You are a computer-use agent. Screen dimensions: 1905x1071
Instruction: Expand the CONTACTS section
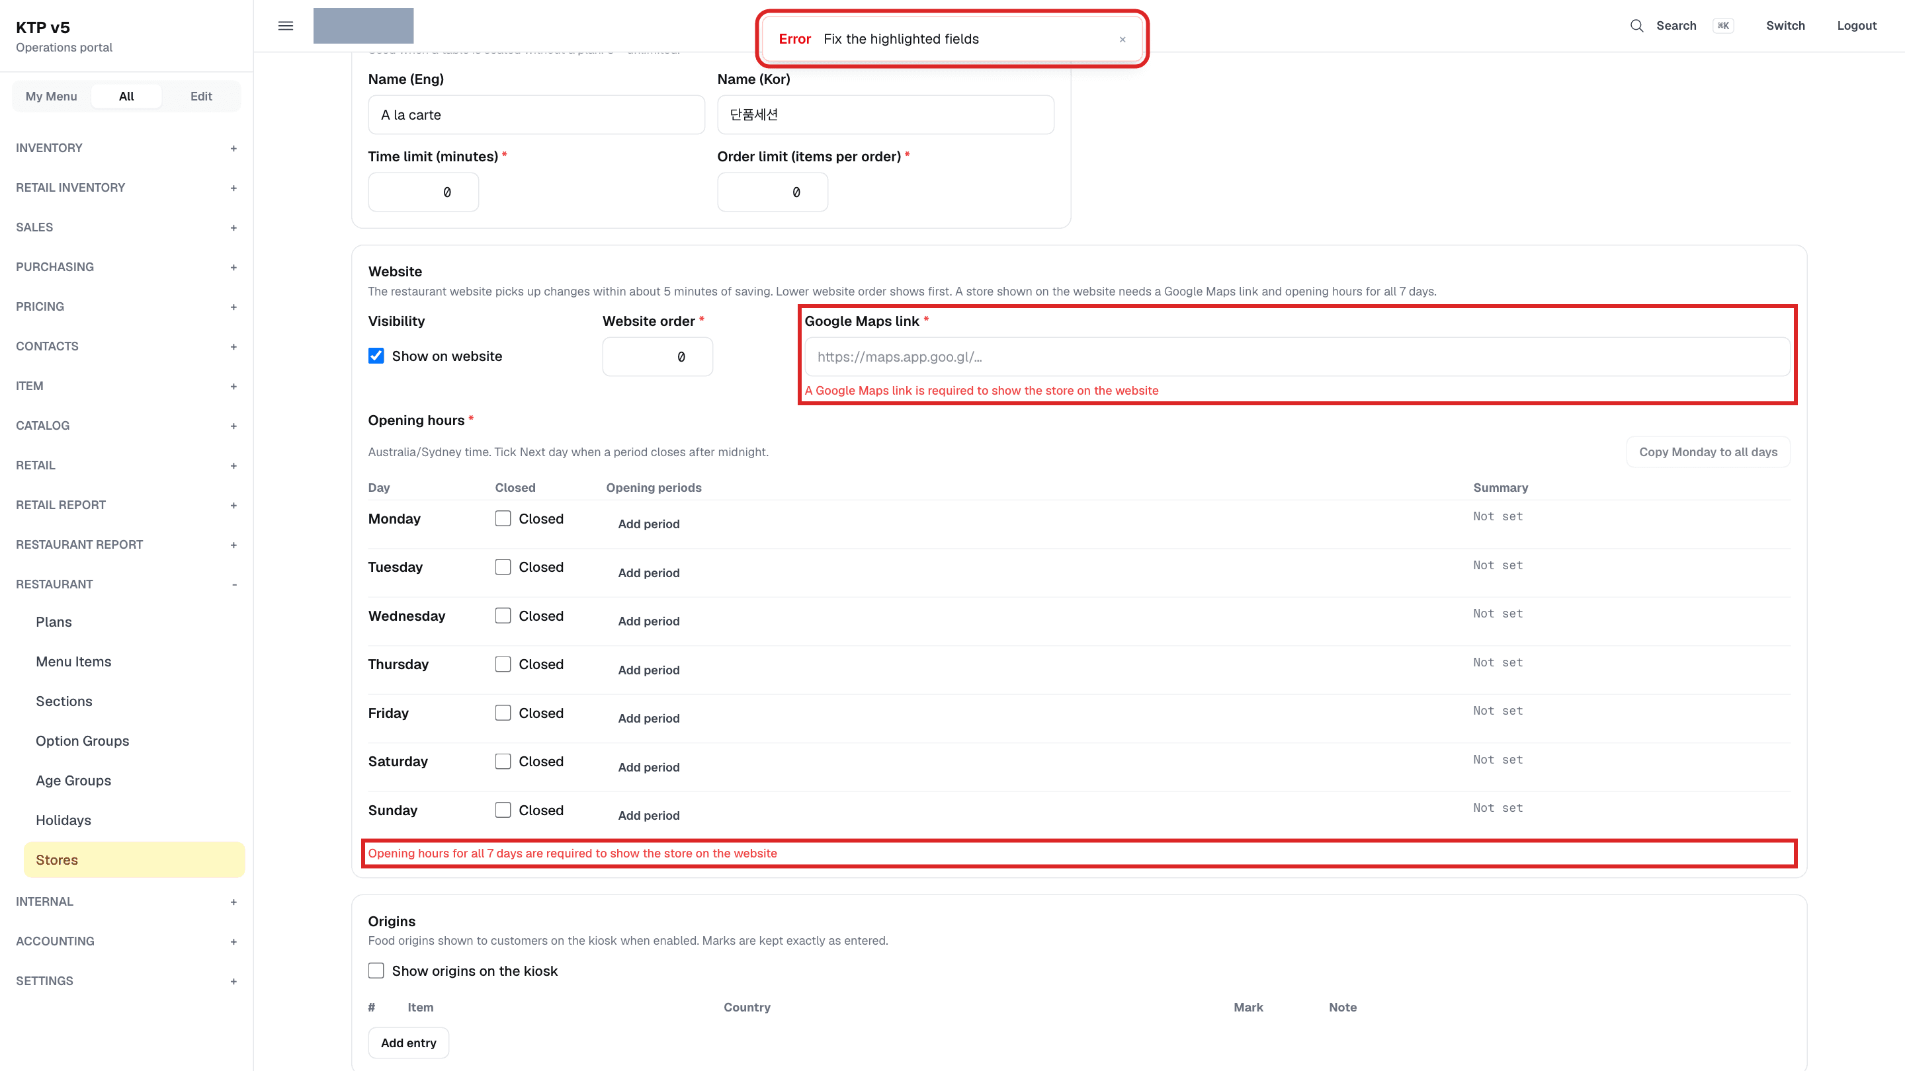coord(126,346)
